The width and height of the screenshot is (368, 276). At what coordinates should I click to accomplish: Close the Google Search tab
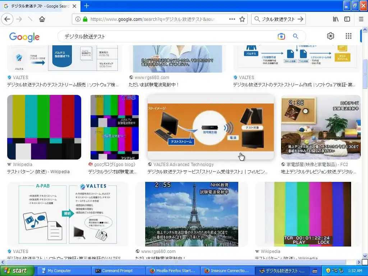click(74, 6)
